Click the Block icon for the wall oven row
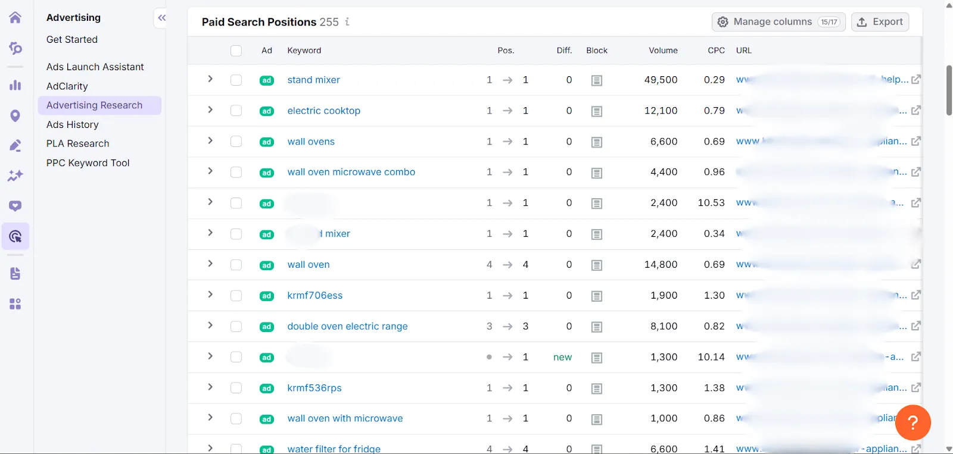Viewport: 953px width, 454px height. click(x=597, y=265)
